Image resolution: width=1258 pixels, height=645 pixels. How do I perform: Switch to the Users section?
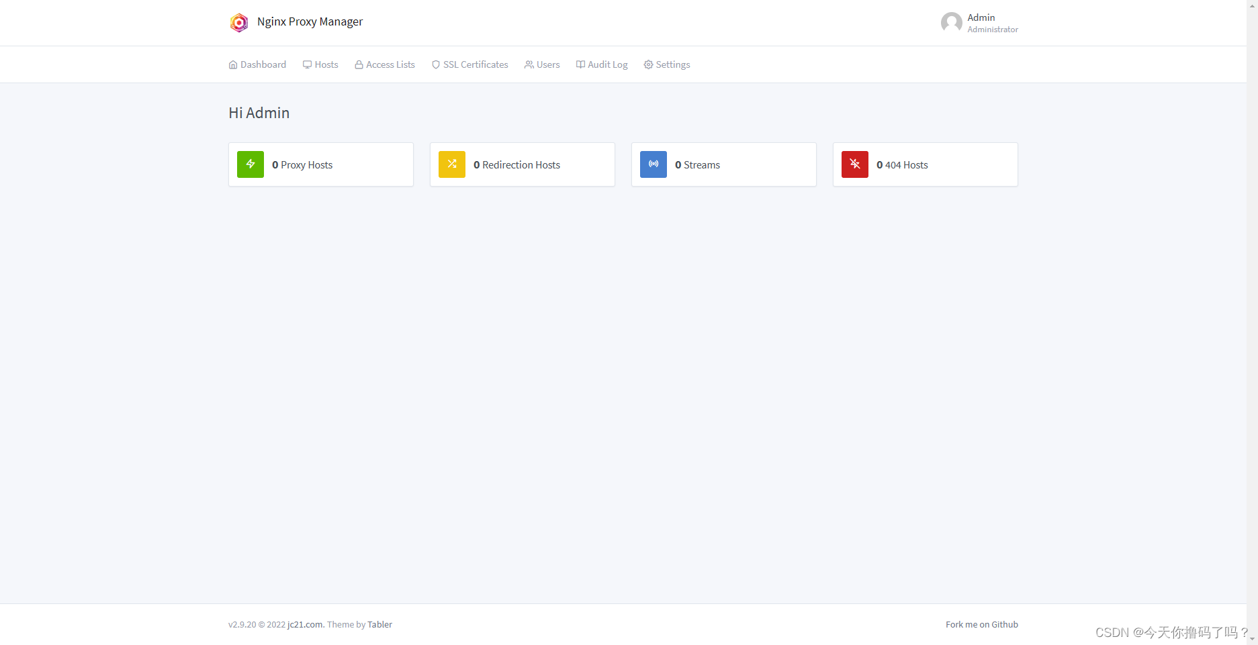[x=547, y=64]
